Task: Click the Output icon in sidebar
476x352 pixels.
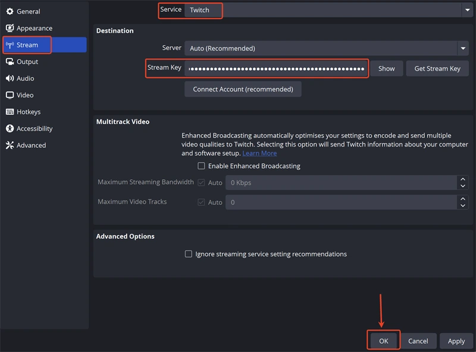Action: pos(10,62)
